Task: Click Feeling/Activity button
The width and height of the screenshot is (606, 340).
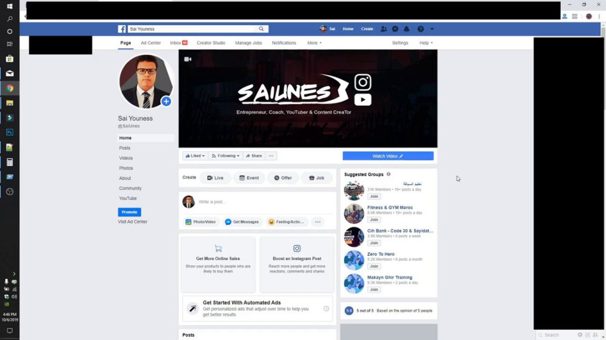Action: click(286, 222)
